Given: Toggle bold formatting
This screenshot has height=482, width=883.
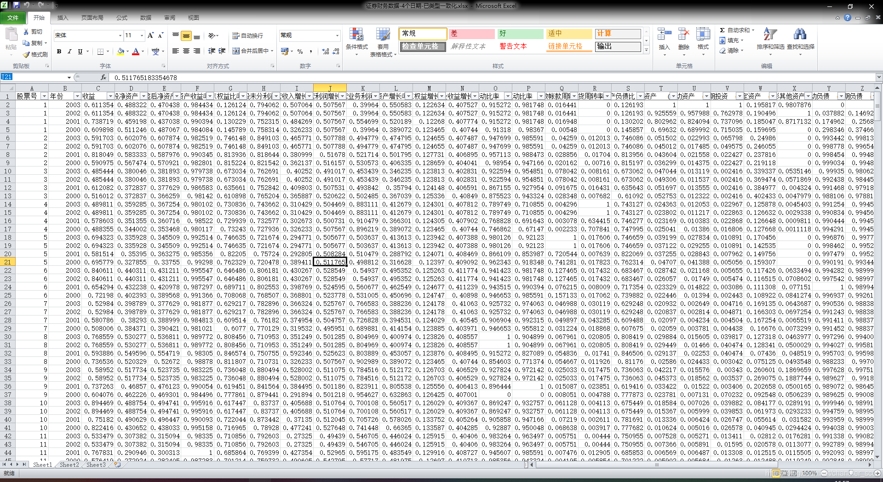Looking at the screenshot, I should click(x=59, y=52).
